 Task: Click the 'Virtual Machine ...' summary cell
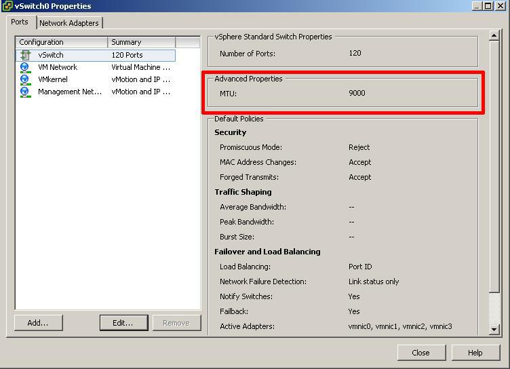point(141,67)
